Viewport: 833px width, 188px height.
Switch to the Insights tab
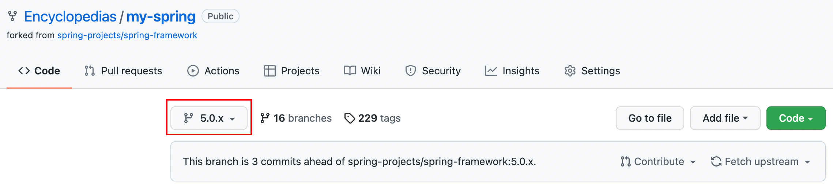tap(512, 71)
